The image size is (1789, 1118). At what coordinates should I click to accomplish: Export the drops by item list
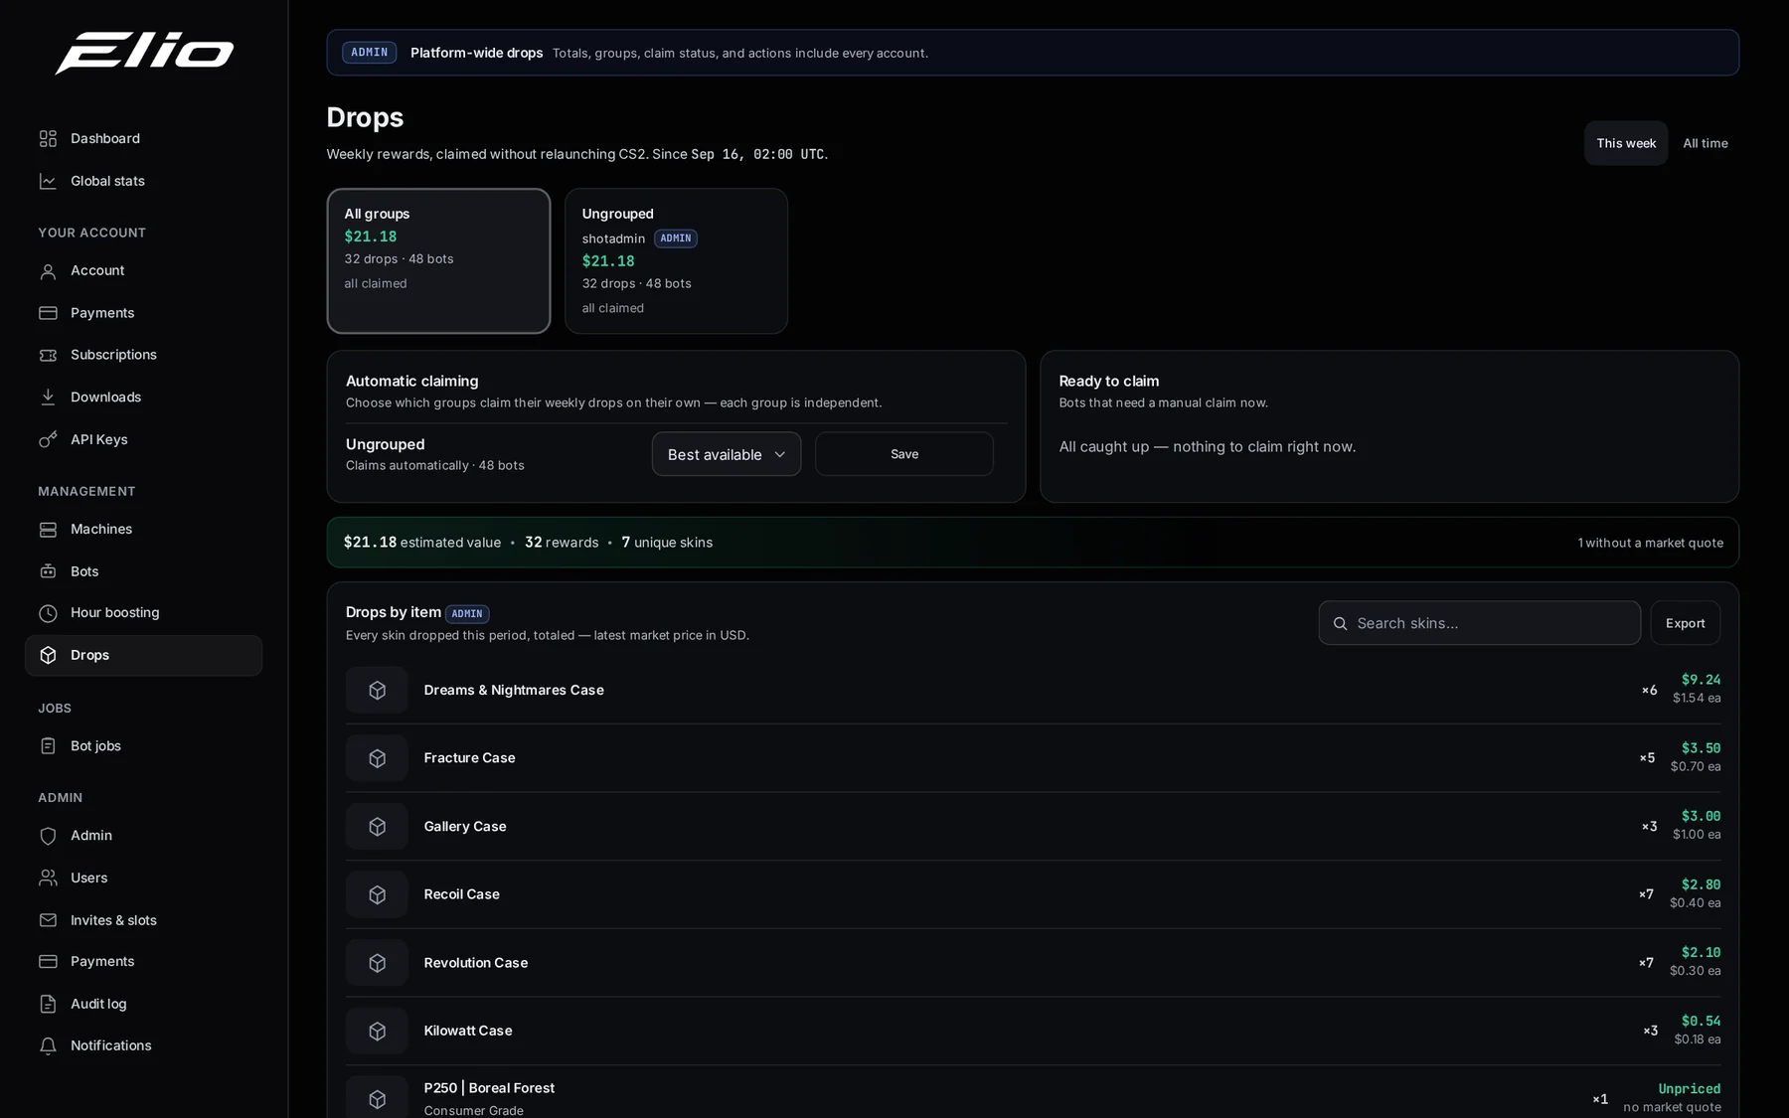click(x=1686, y=623)
